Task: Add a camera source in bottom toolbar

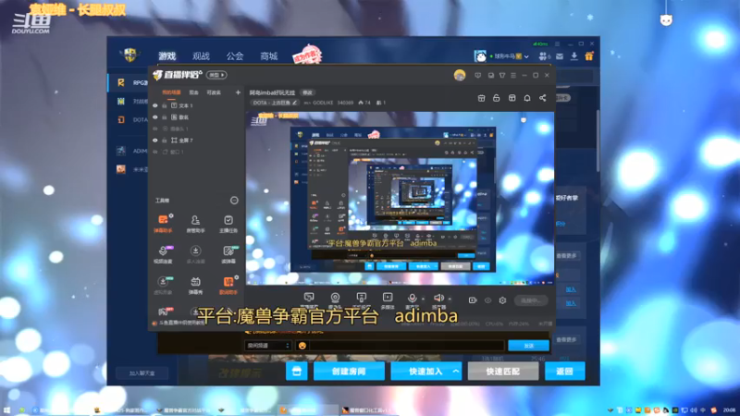Action: click(335, 300)
